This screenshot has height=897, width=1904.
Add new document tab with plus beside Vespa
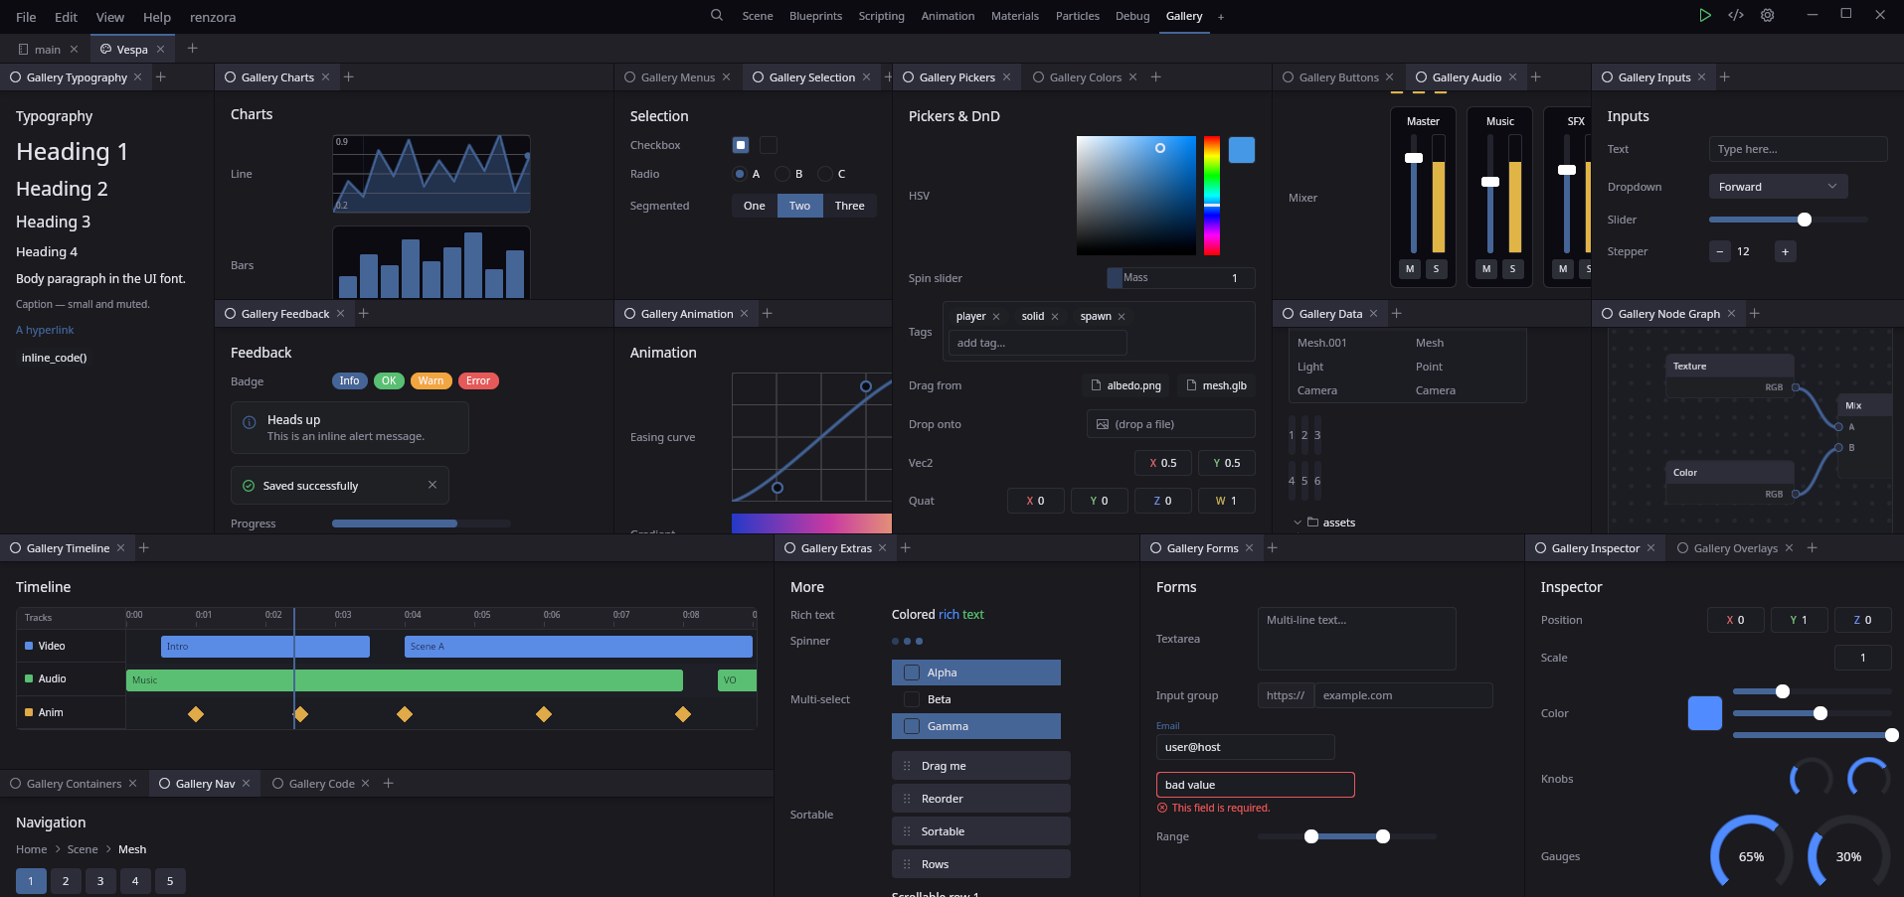pyautogui.click(x=193, y=49)
